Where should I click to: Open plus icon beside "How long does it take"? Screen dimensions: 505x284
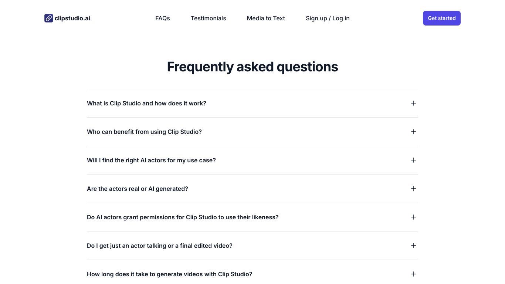pos(413,274)
